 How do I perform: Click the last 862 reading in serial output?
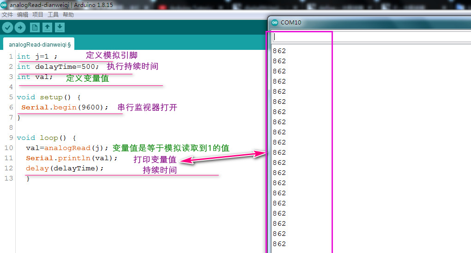coord(279,244)
